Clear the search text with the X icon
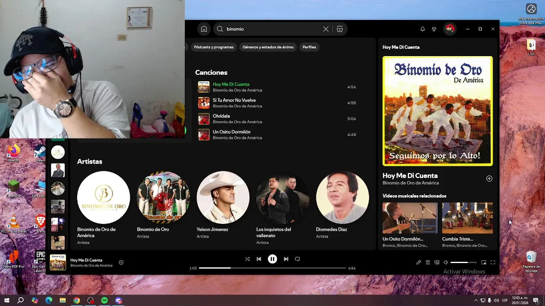Screen dimensions: 545x306 326,29
